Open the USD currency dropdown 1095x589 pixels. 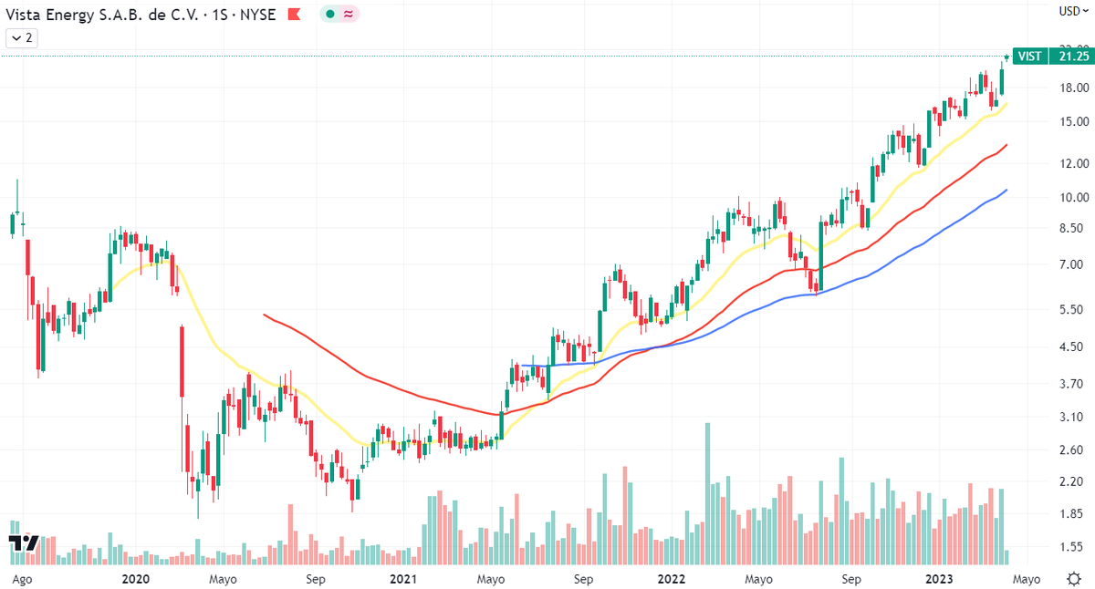(x=1074, y=11)
